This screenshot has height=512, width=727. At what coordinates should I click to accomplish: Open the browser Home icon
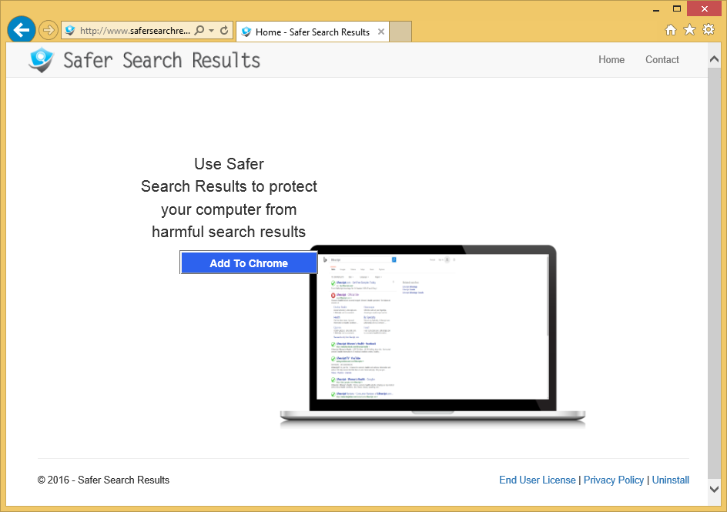[670, 30]
